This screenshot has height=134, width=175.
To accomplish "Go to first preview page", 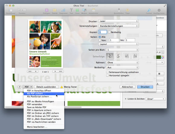I will (x=30, y=71).
